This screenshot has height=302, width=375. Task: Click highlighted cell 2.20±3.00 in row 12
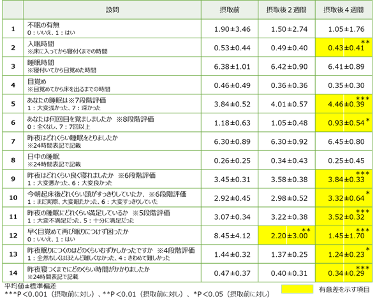pos(286,235)
